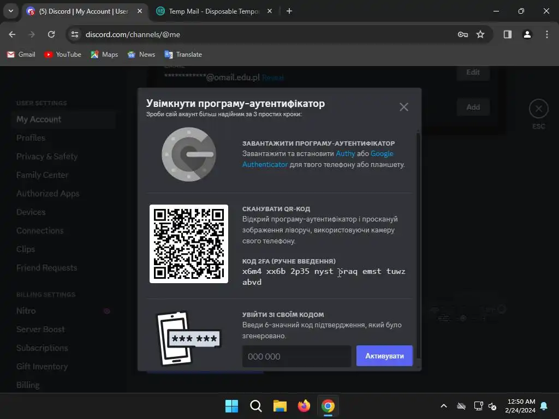Open Devices settings
Image resolution: width=559 pixels, height=419 pixels.
pos(64,212)
